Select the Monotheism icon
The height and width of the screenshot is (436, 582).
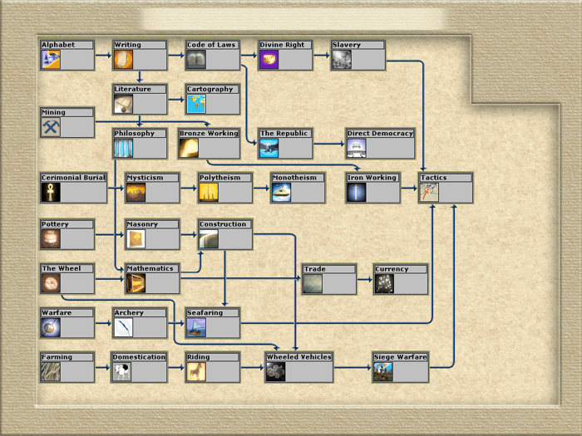[x=281, y=193]
